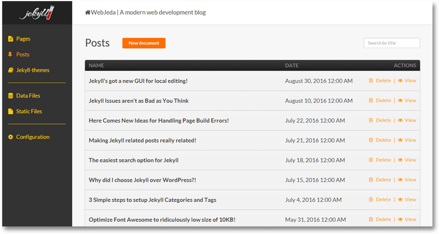View text link for July 22, 2016 post
Image resolution: width=439 pixels, height=234 pixels.
pos(410,120)
